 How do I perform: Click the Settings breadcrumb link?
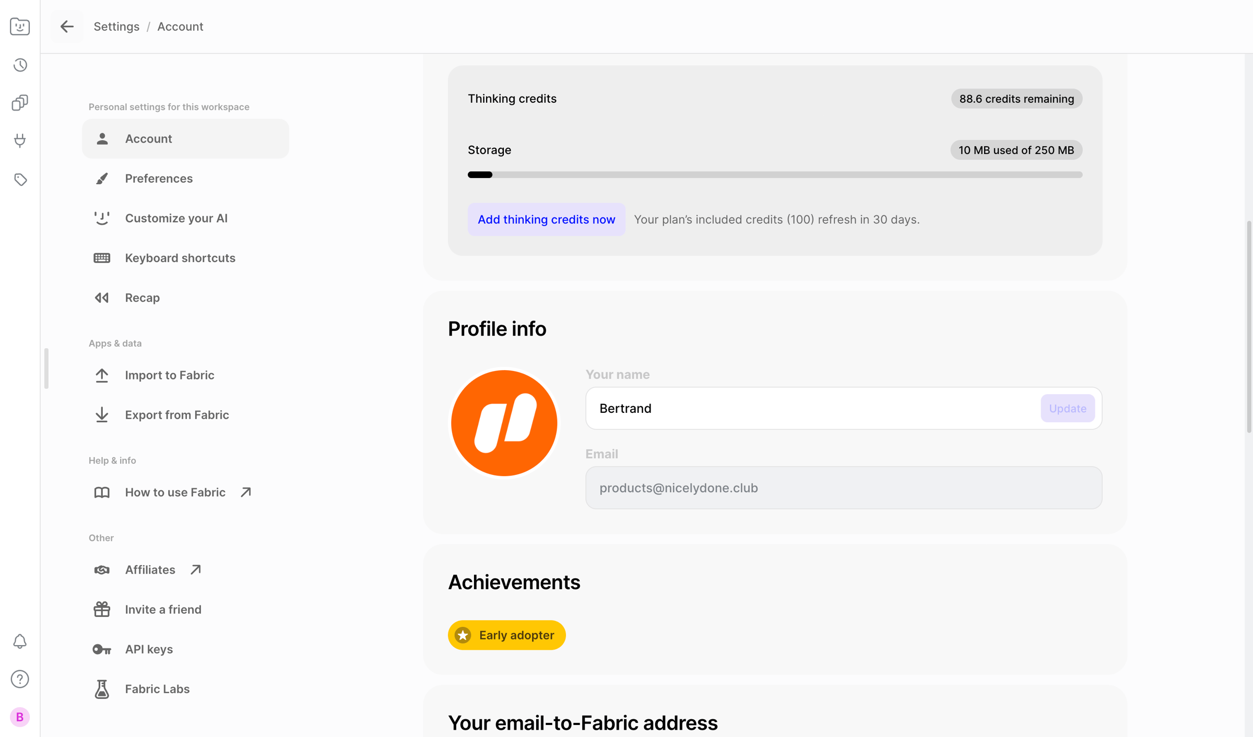pyautogui.click(x=116, y=27)
